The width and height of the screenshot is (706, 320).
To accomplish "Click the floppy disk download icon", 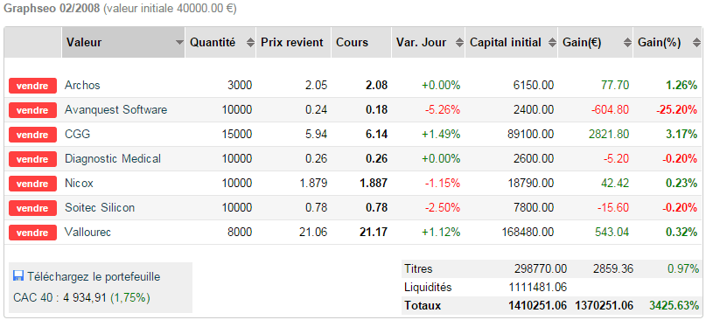I will pyautogui.click(x=18, y=276).
